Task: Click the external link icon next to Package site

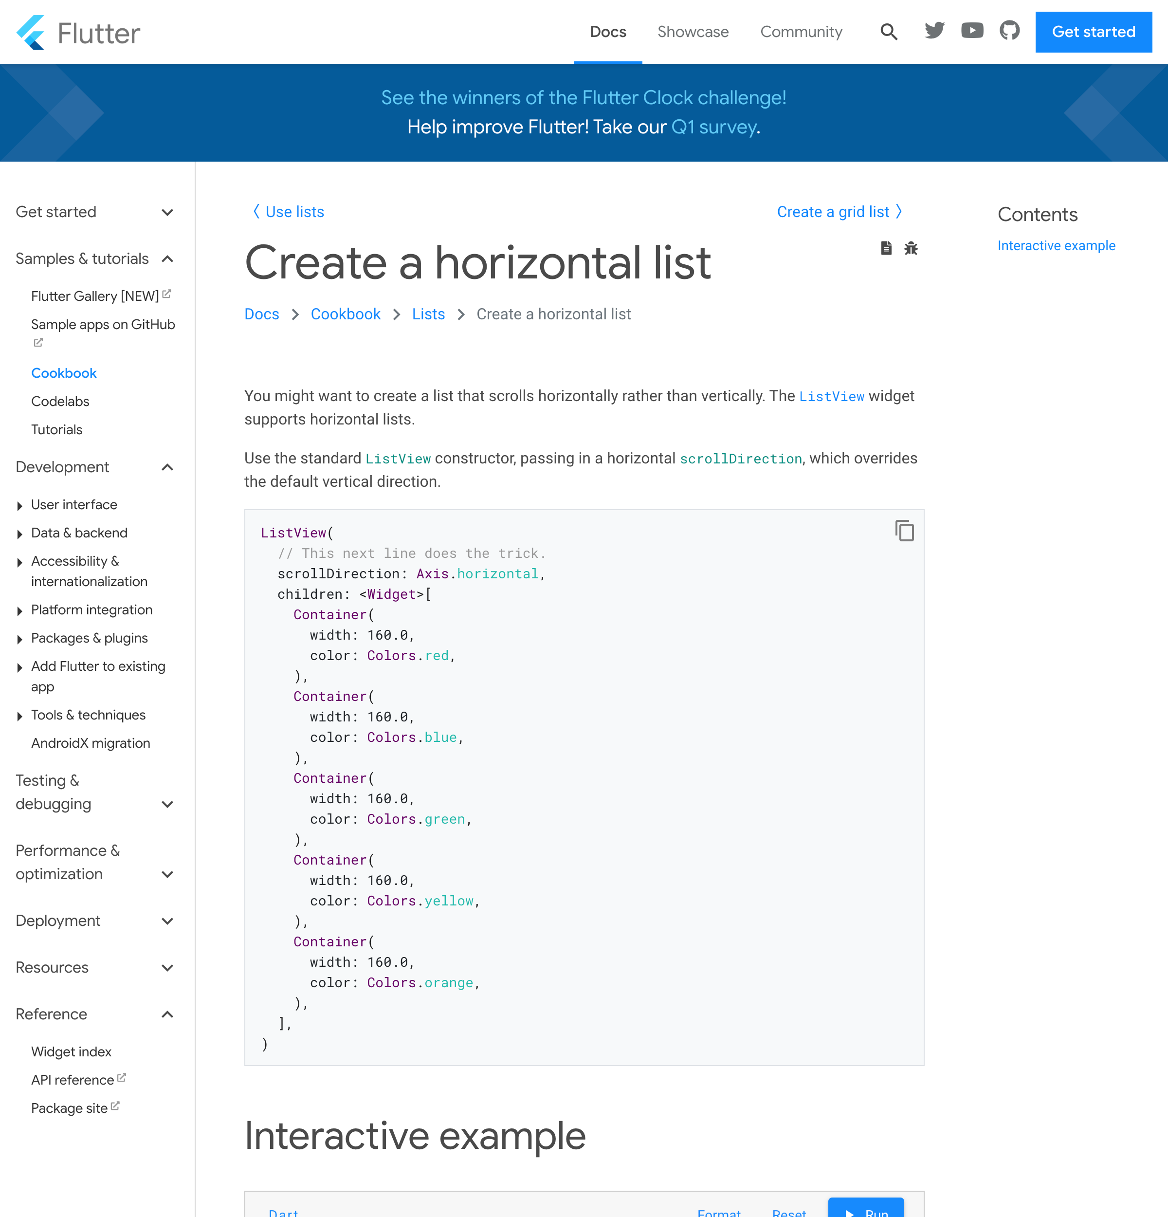Action: point(115,1106)
